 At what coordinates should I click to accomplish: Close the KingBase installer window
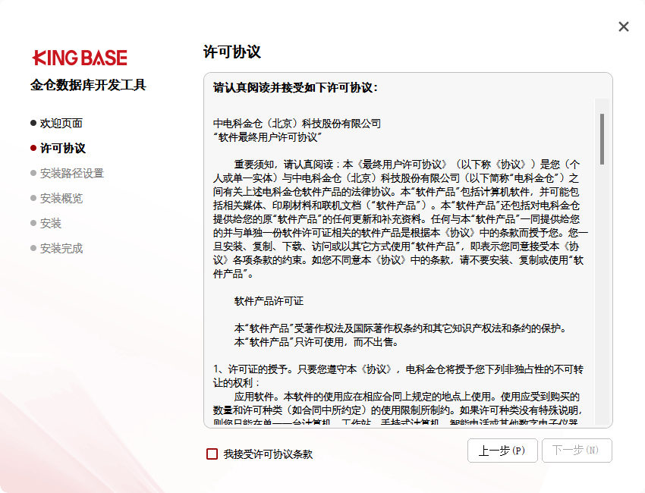[624, 27]
